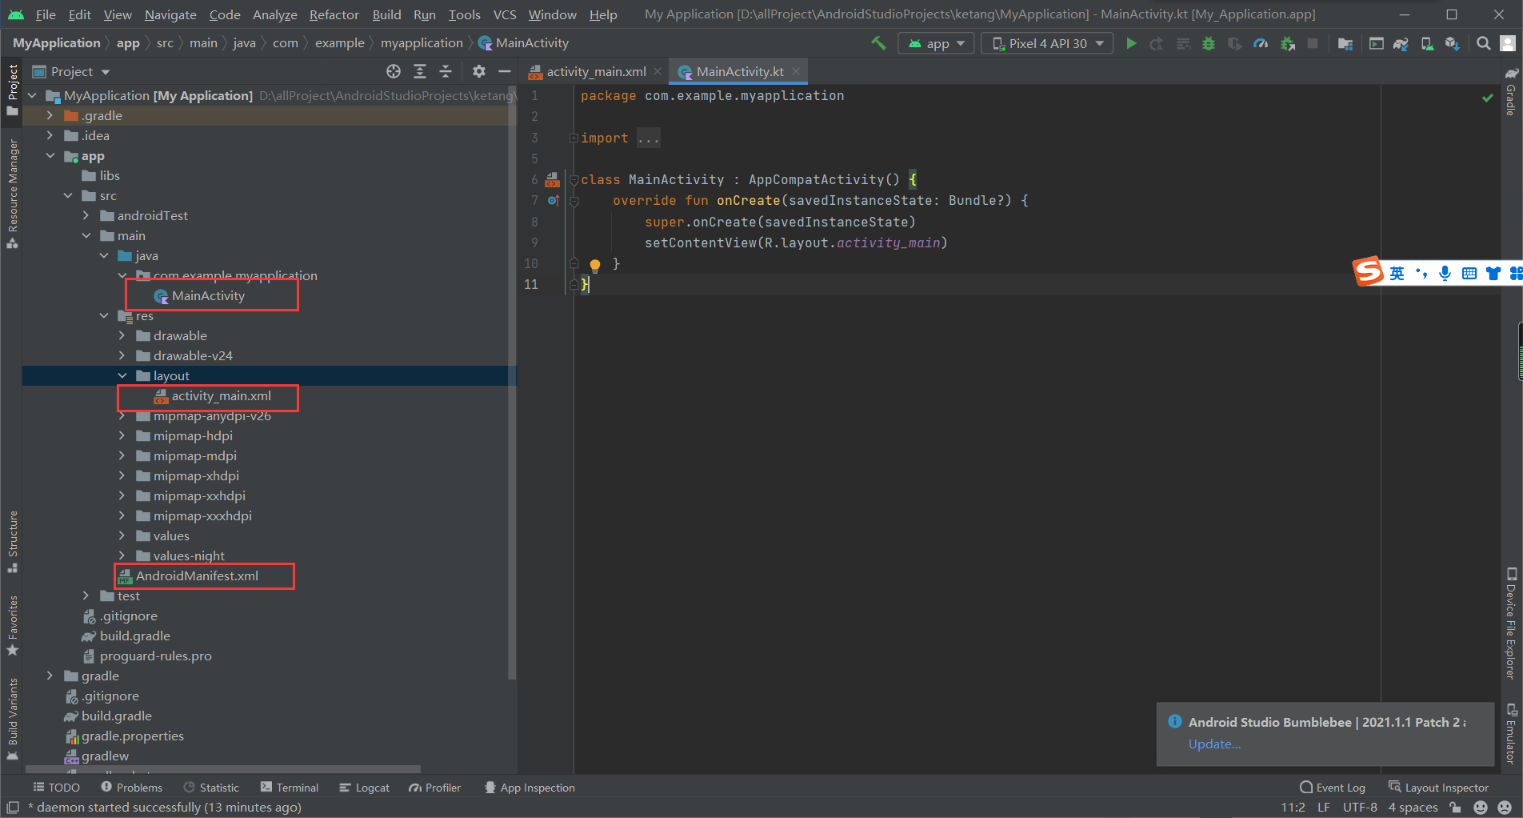Toggle the Device File Explorer panel
The image size is (1523, 818).
pos(1511,624)
